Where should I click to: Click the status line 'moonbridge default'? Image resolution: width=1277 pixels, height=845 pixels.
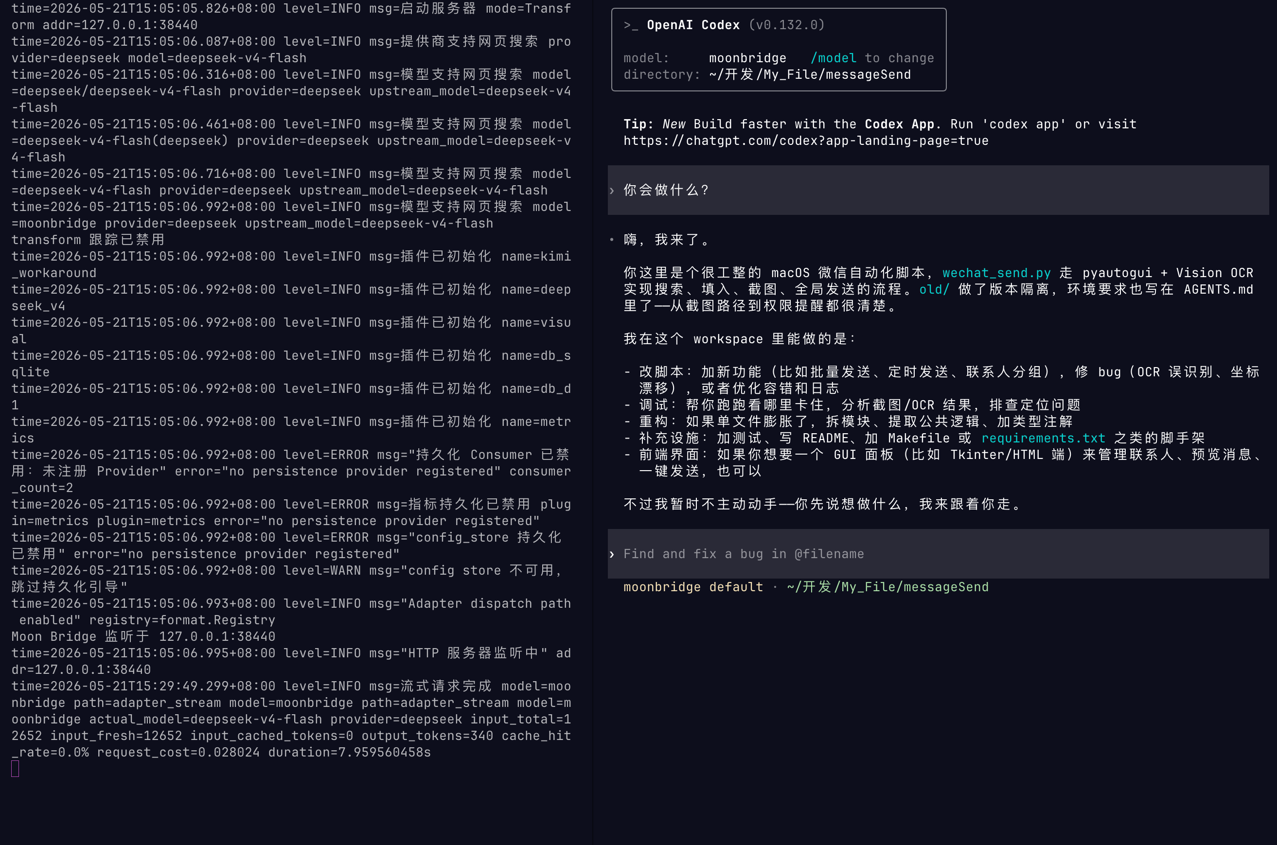[x=693, y=587]
